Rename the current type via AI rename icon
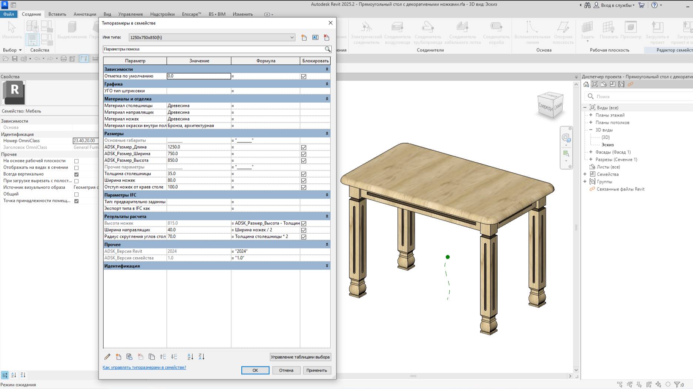Image resolution: width=693 pixels, height=389 pixels. pos(315,37)
